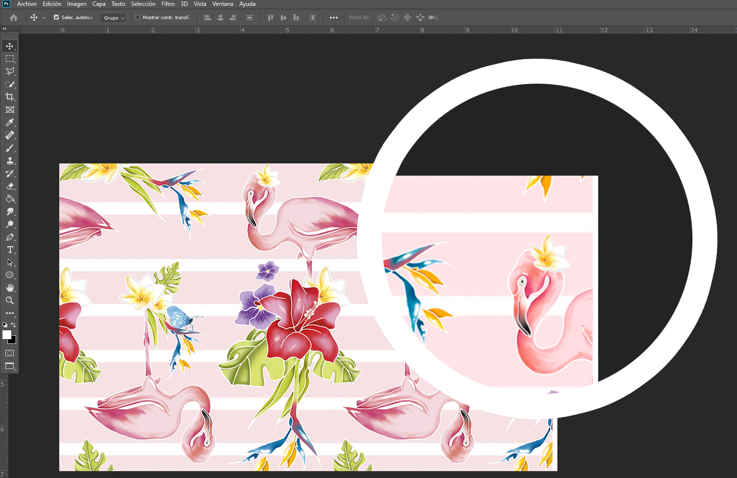
Task: Select the Polygonal Lasso tool
Action: (9, 71)
